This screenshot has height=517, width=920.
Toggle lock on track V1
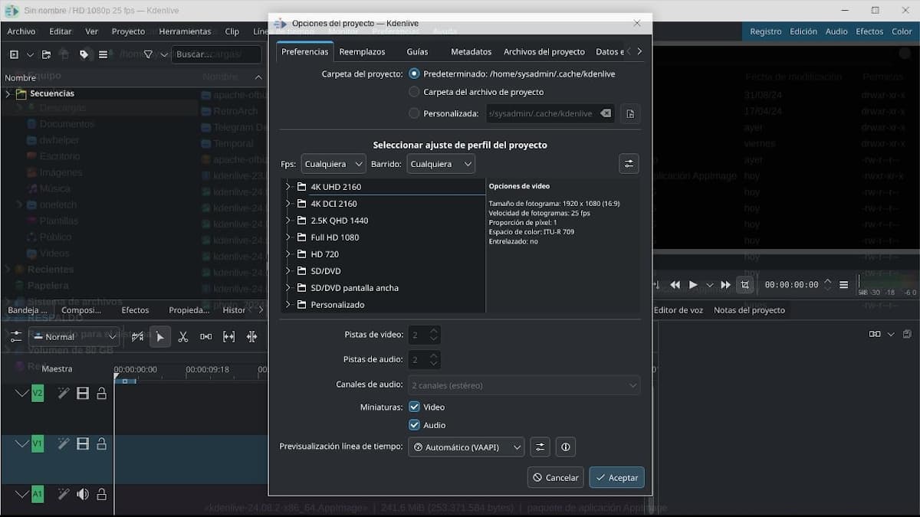point(101,443)
